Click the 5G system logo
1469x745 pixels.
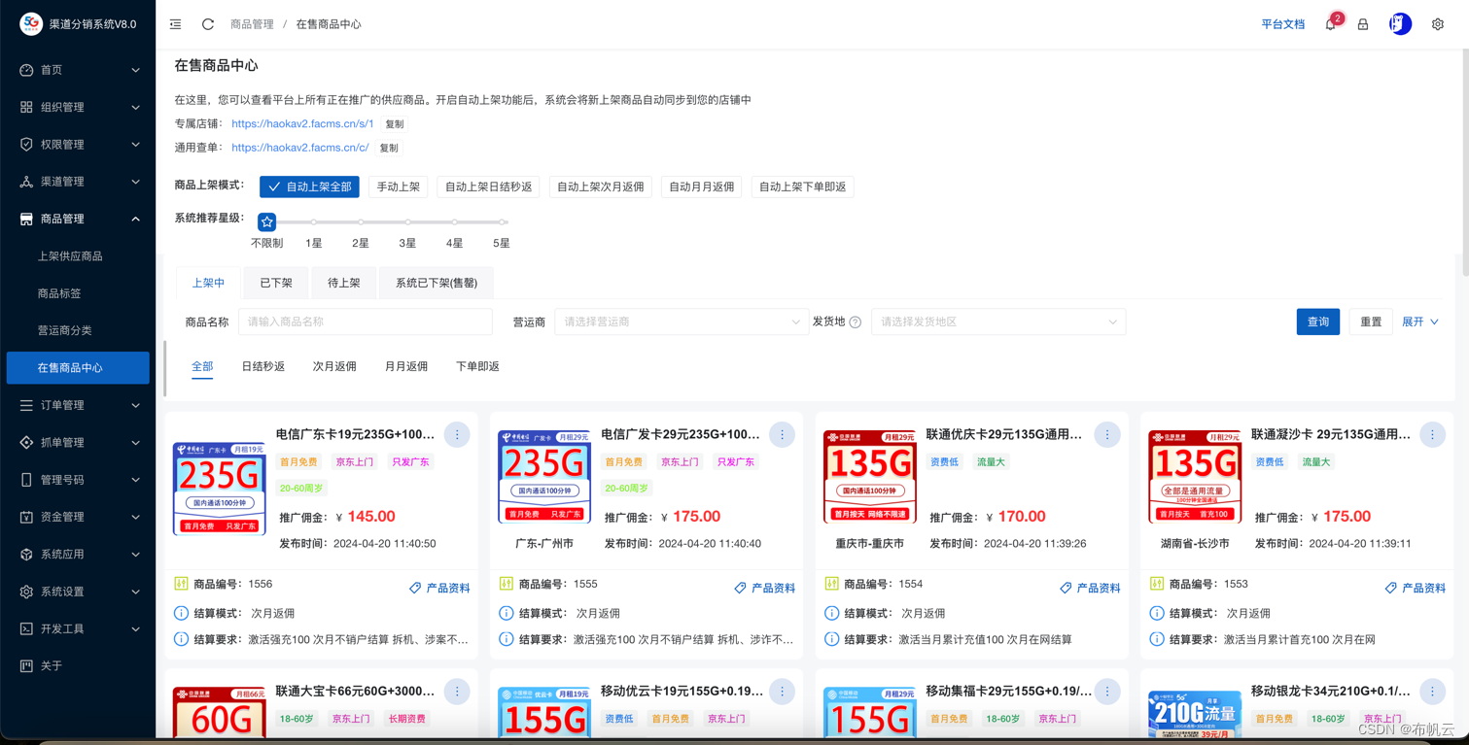[31, 23]
